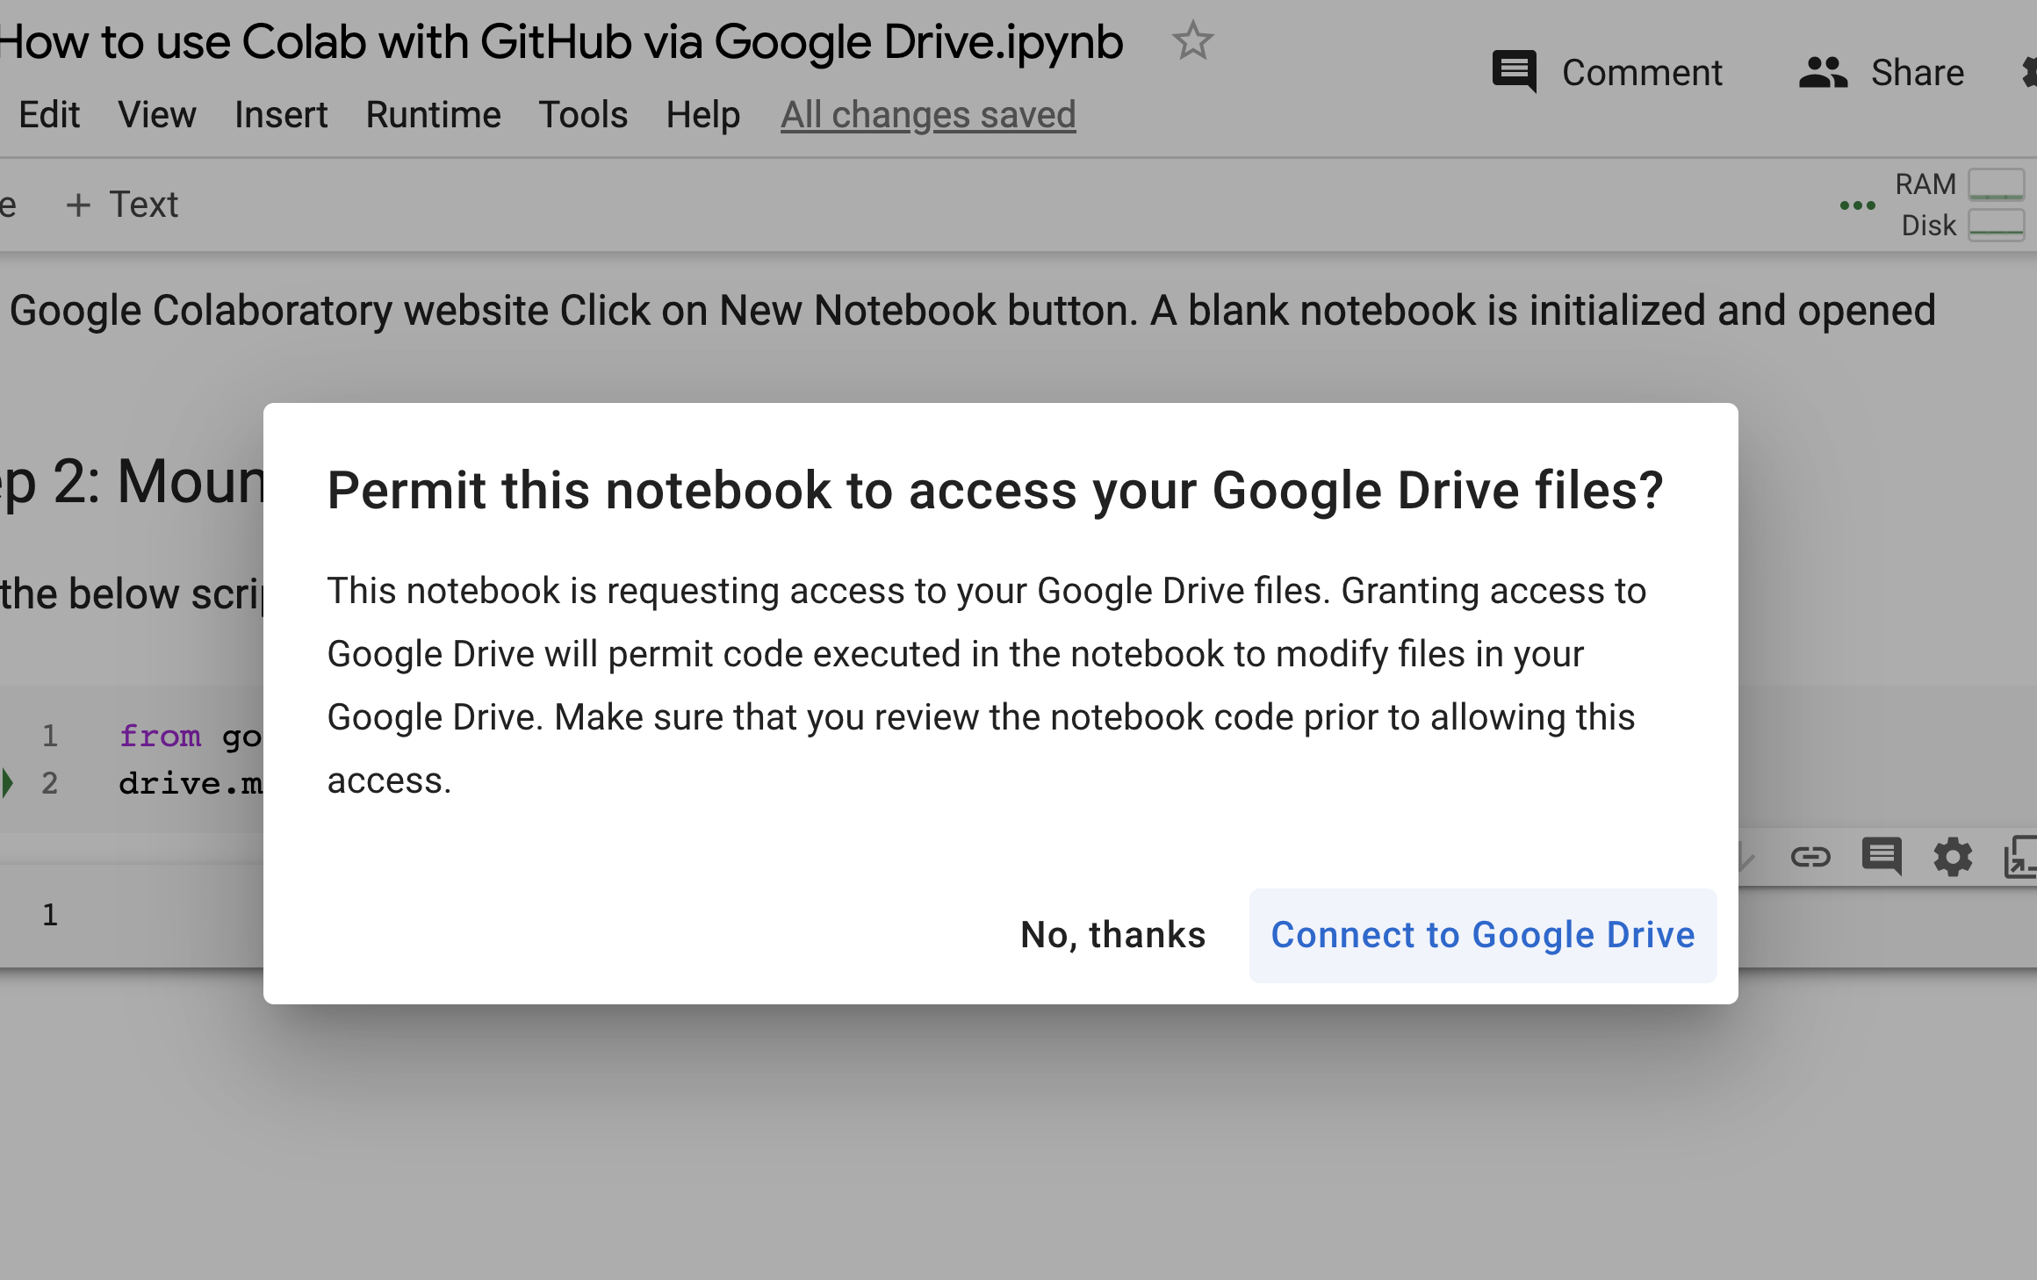2037x1280 pixels.
Task: Click the add comment icon in the cell toolbar
Action: [1882, 856]
